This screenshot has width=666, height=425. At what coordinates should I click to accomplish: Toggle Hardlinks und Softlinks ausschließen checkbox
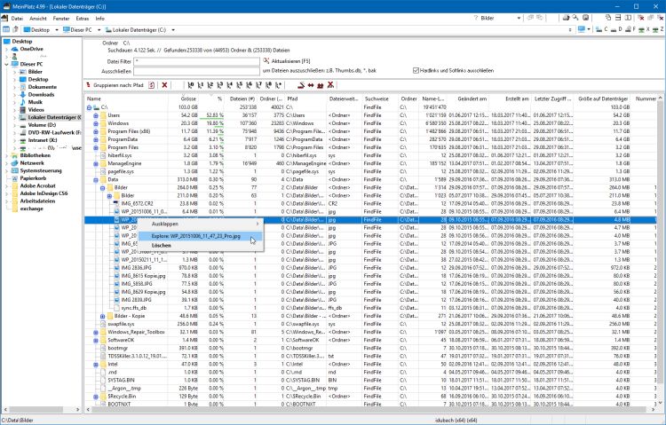click(416, 70)
